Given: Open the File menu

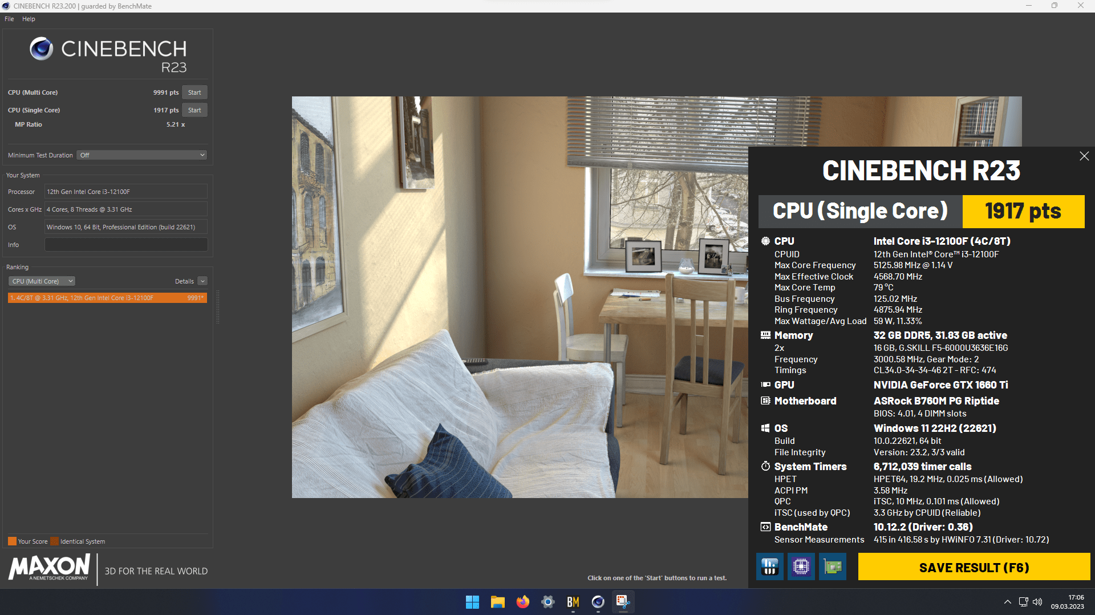Looking at the screenshot, I should tap(9, 19).
